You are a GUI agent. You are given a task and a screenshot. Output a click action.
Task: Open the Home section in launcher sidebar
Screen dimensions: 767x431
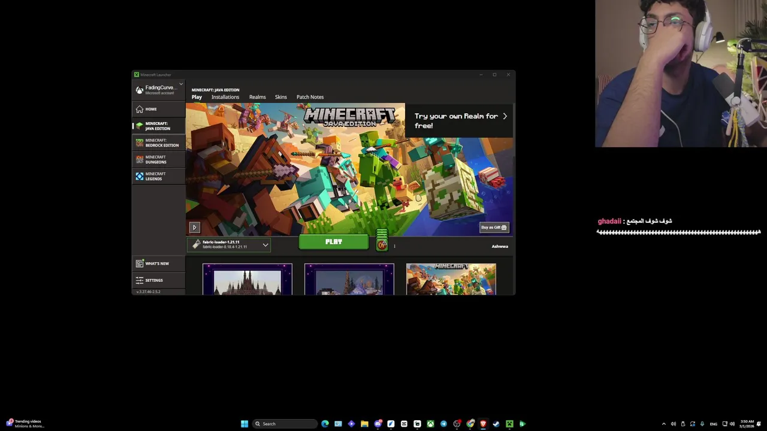click(x=158, y=109)
